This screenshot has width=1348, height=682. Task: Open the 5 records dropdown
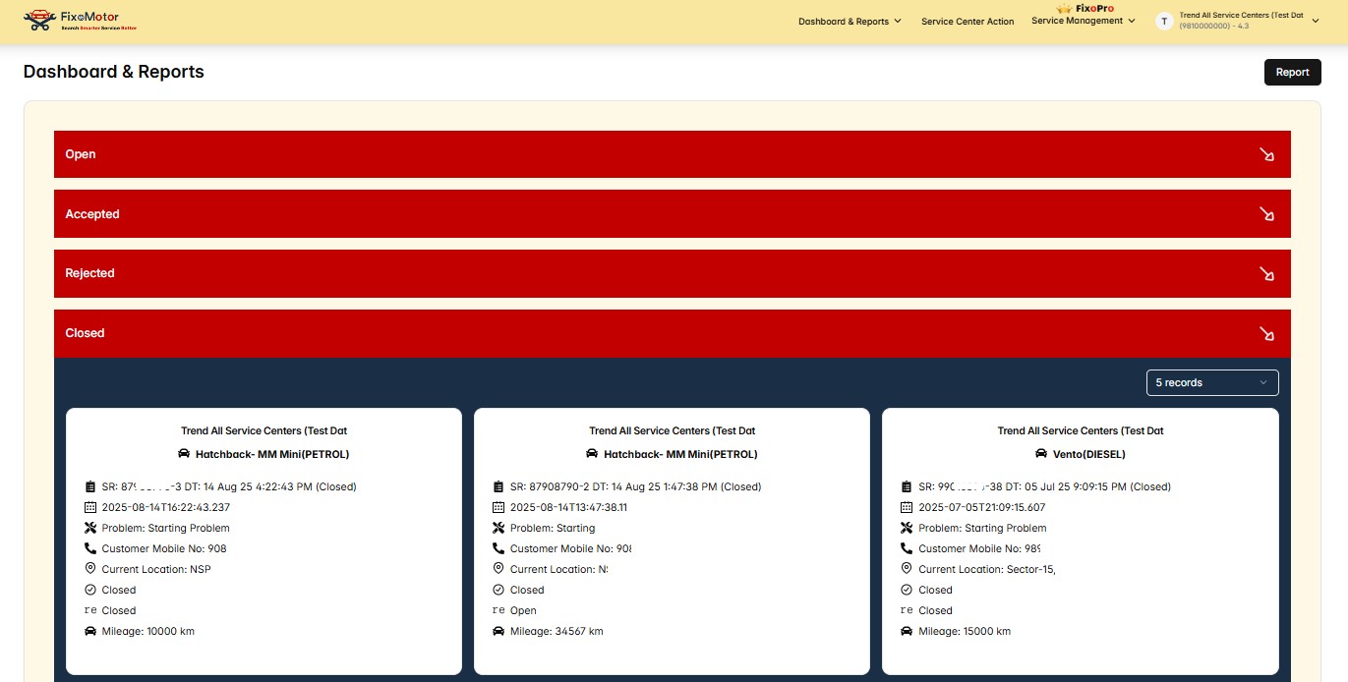[x=1212, y=382]
